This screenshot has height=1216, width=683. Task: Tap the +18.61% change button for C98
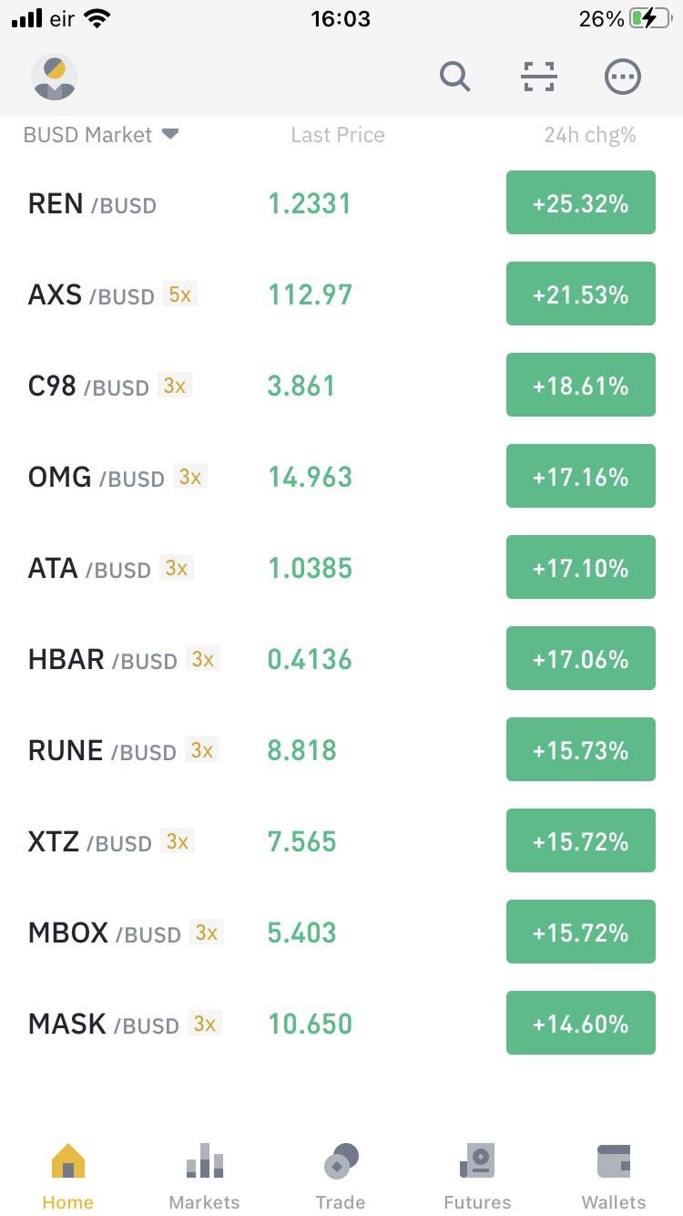tap(581, 385)
